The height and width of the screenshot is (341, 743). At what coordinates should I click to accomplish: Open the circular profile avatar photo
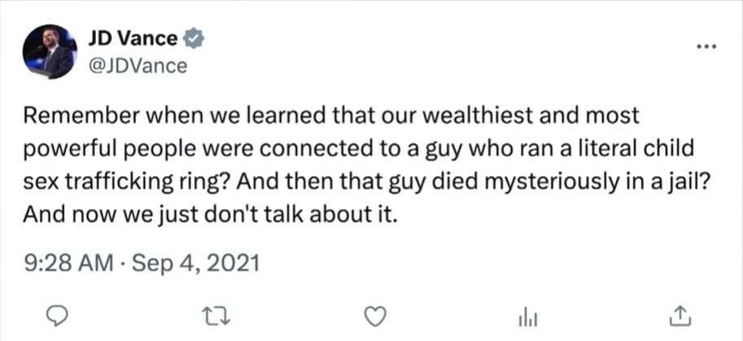pyautogui.click(x=49, y=51)
